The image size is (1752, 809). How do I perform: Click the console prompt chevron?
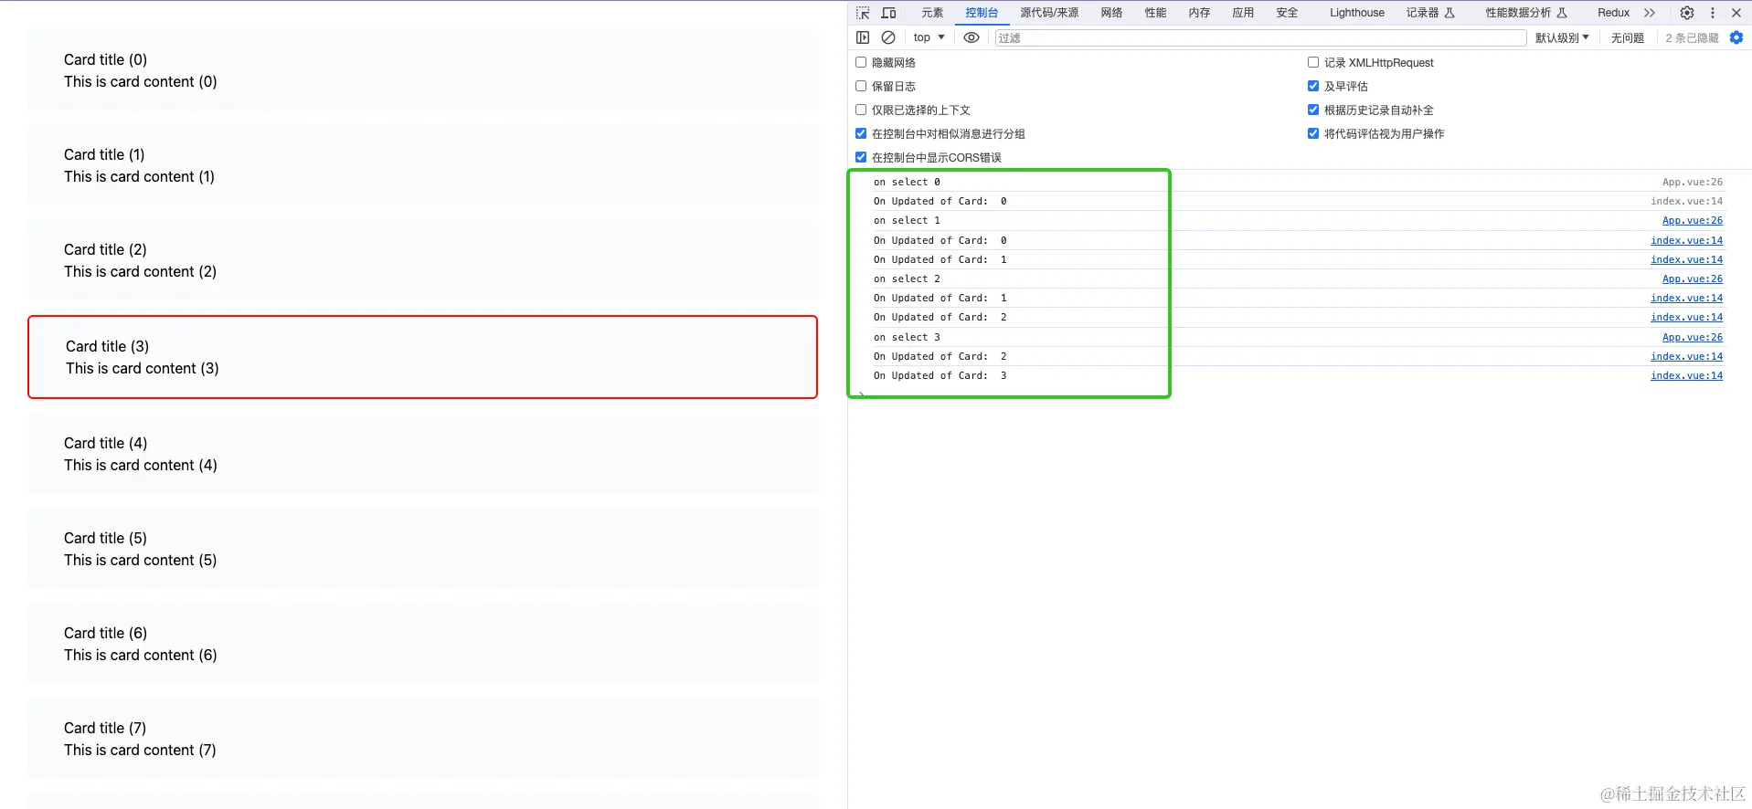pos(861,394)
